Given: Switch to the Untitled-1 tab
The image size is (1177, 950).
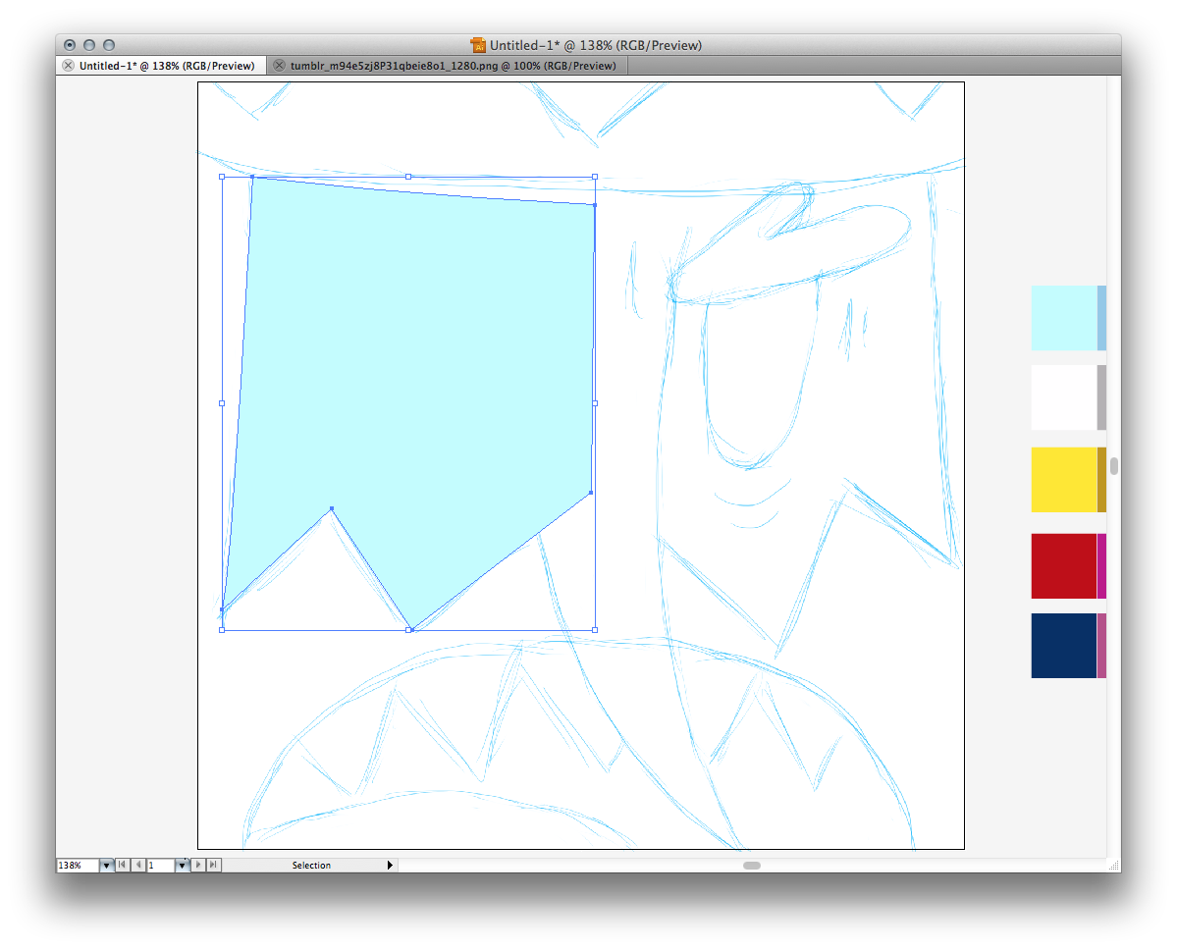Looking at the screenshot, I should click(x=167, y=66).
